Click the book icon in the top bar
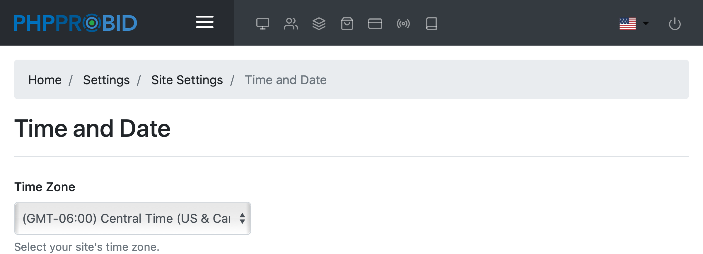703x254 pixels. (431, 24)
